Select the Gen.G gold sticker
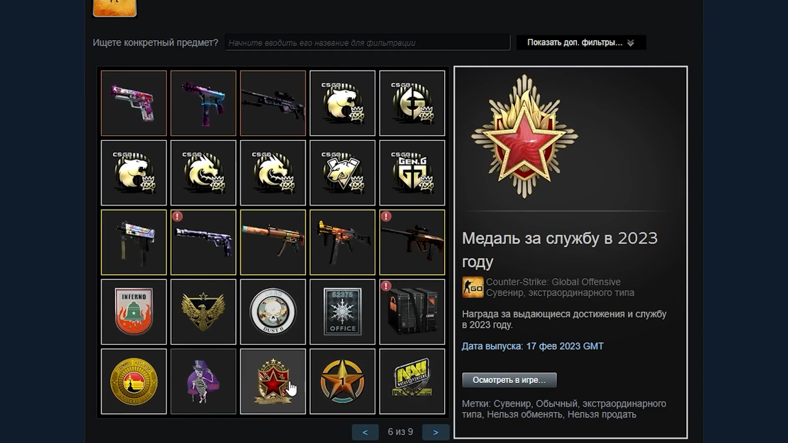 [412, 173]
